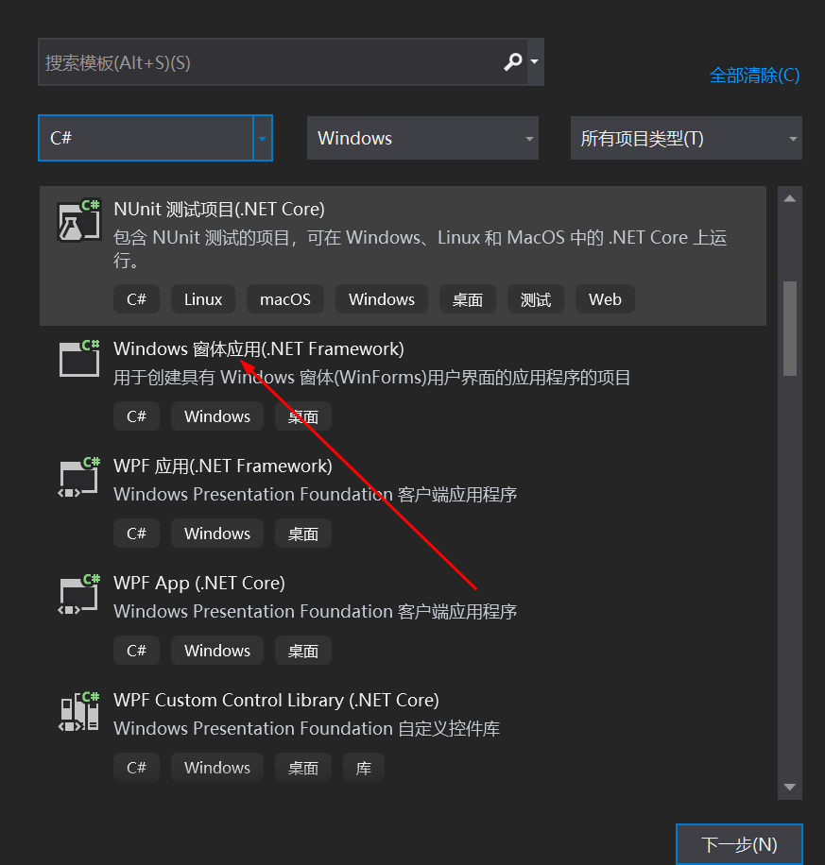The width and height of the screenshot is (825, 865).
Task: Select WPF 应用(.NET Framework) title
Action: tap(222, 466)
